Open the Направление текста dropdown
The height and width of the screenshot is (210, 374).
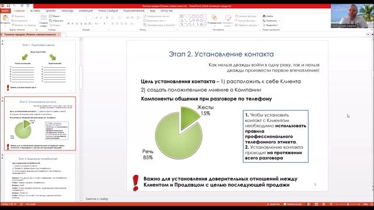click(157, 16)
